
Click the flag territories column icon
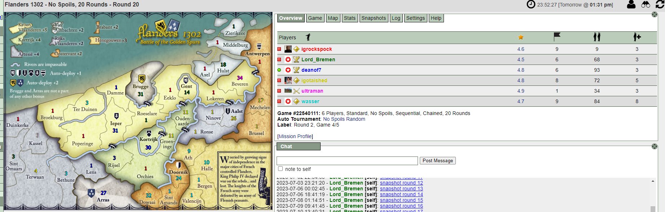pyautogui.click(x=557, y=37)
